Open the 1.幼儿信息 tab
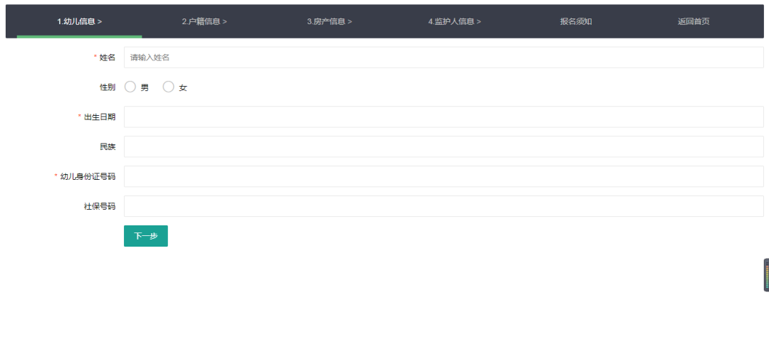Image resolution: width=769 pixels, height=354 pixels. (x=80, y=21)
